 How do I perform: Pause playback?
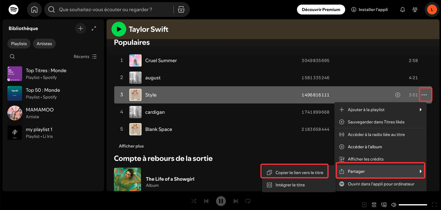(221, 201)
